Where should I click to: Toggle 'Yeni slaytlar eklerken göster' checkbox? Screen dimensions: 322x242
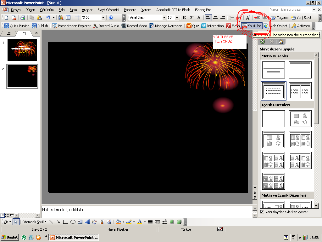click(262, 212)
